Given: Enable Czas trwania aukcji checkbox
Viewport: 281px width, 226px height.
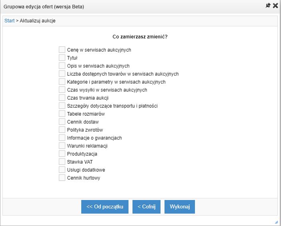Looking at the screenshot, I should (62, 98).
